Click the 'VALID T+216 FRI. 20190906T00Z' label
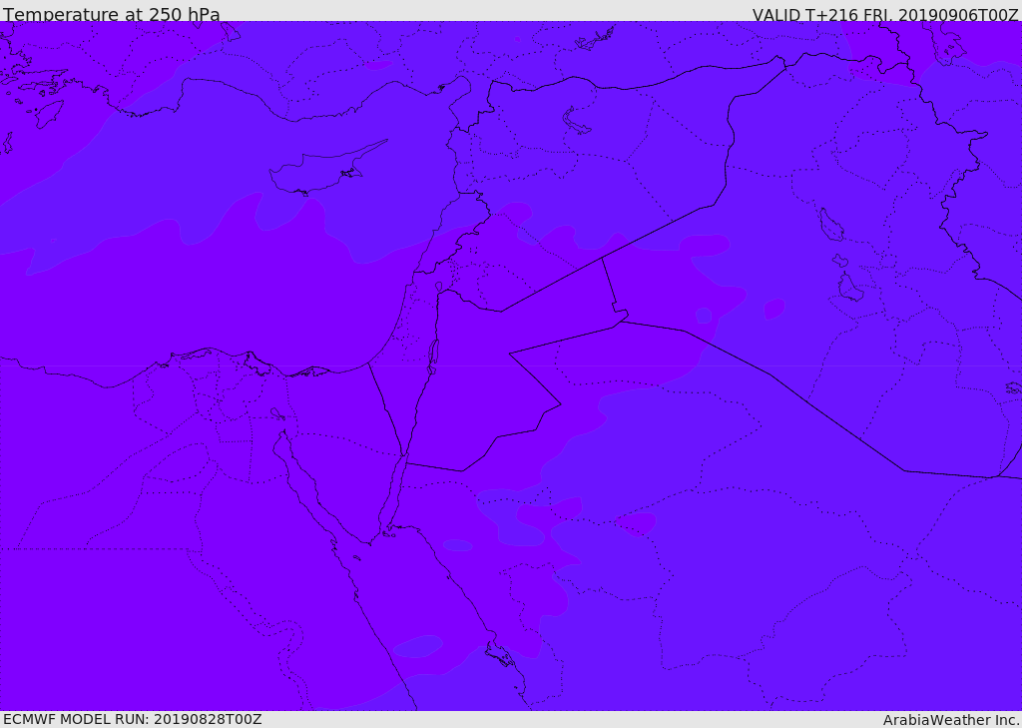This screenshot has width=1022, height=728. pyautogui.click(x=885, y=14)
